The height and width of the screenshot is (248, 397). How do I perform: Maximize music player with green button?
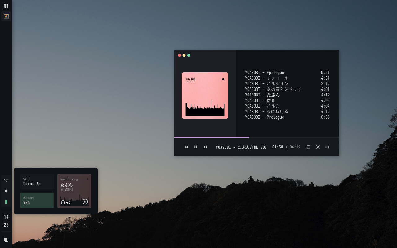tap(189, 55)
